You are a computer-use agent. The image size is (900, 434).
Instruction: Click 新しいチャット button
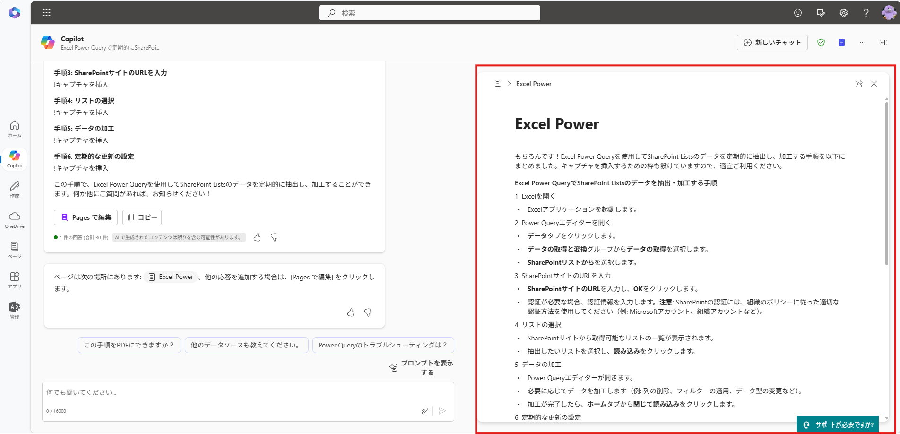pos(772,43)
